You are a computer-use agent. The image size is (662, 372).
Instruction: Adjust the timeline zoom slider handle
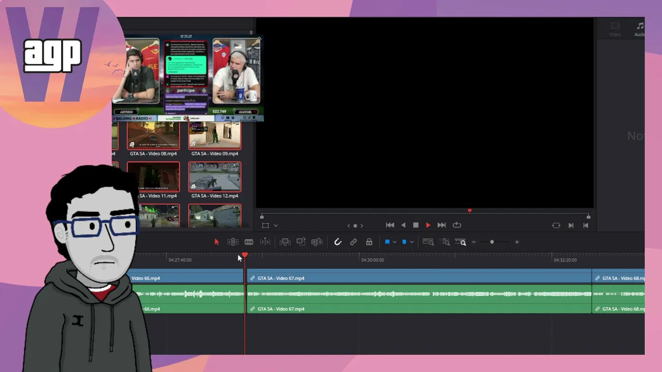tap(492, 242)
